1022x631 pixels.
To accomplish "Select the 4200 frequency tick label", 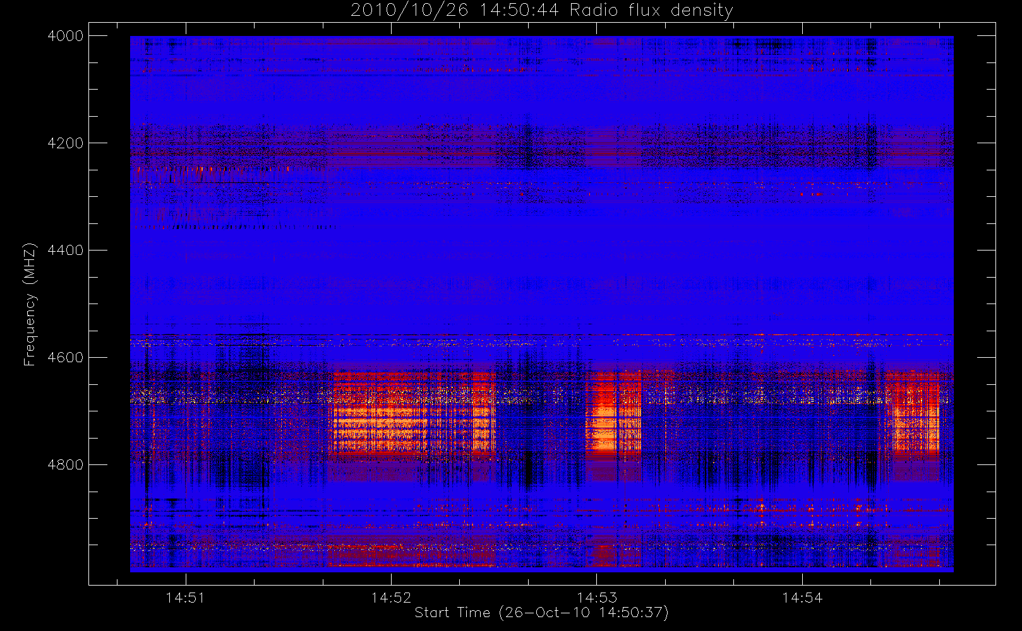I will (66, 143).
